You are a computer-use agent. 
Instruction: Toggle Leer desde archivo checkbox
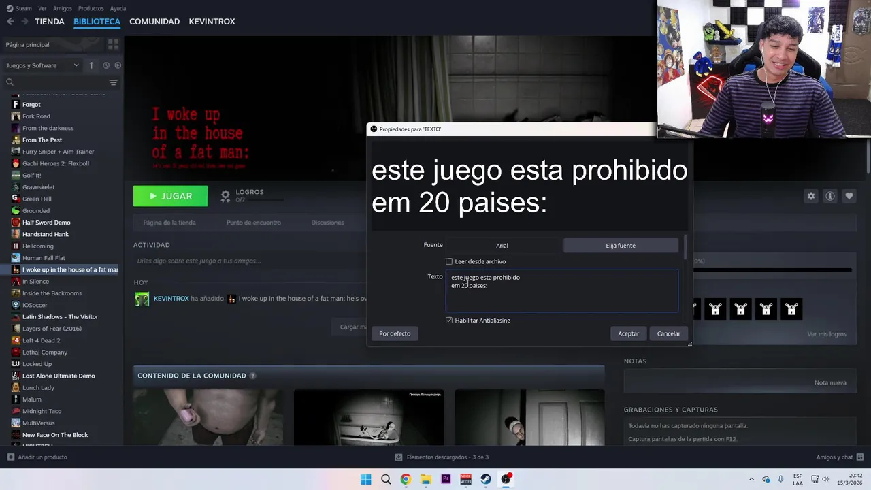click(449, 261)
